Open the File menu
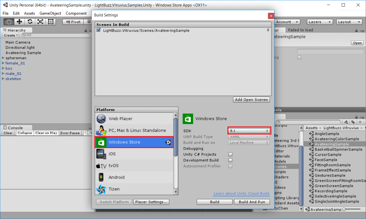The width and height of the screenshot is (366, 219). coord(5,13)
